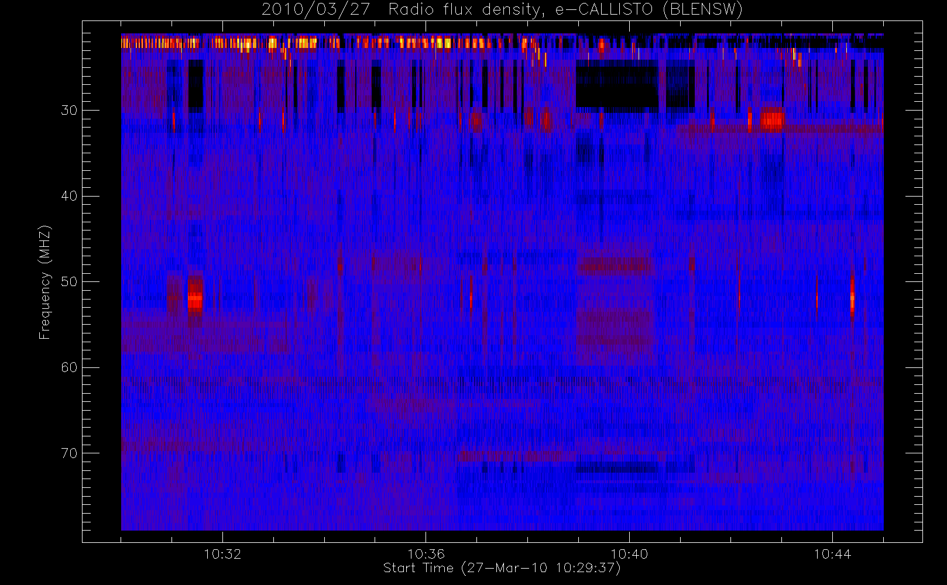The width and height of the screenshot is (947, 585).
Task: Click the 70 frequency tick label
Action: point(69,453)
